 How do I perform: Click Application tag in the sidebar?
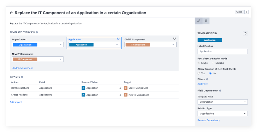click(210, 40)
